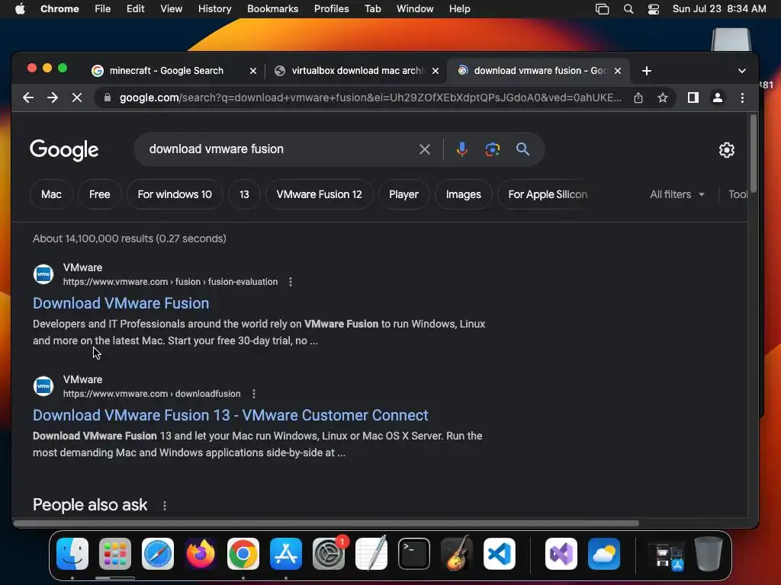Open the App Store from the Dock
This screenshot has width=781, height=585.
286,554
